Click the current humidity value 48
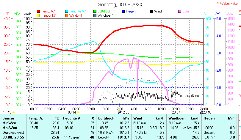Screen dimensions: 241x140 pos(92,137)
